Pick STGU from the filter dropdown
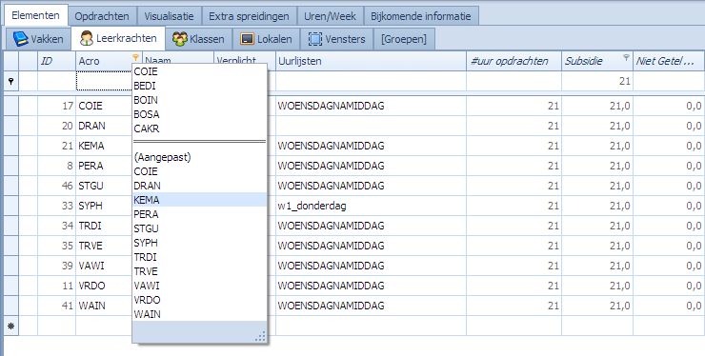 [199, 228]
